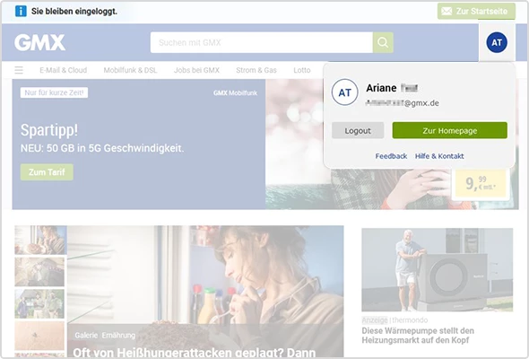Select the third gallery thumbnail

pos(39,303)
